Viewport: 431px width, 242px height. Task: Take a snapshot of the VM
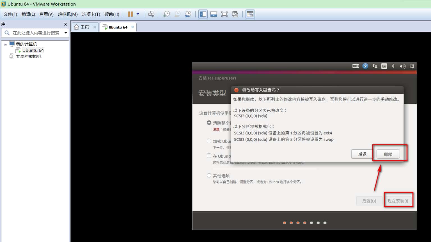pyautogui.click(x=166, y=14)
